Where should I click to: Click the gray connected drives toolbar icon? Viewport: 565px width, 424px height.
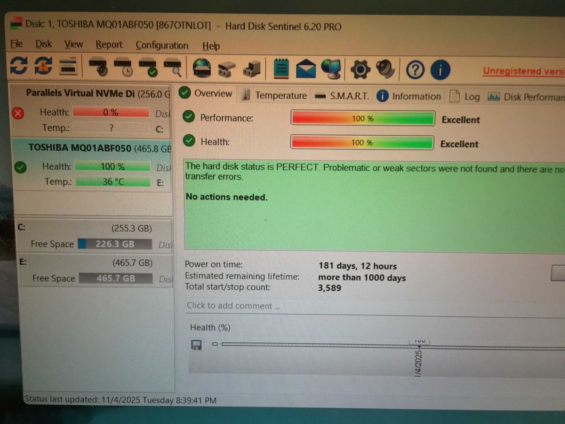[226, 68]
